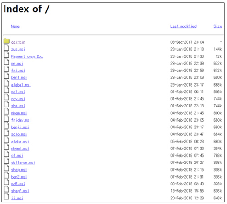Sort listing by Name column header
Image resolution: width=227 pixels, height=204 pixels.
point(15,26)
